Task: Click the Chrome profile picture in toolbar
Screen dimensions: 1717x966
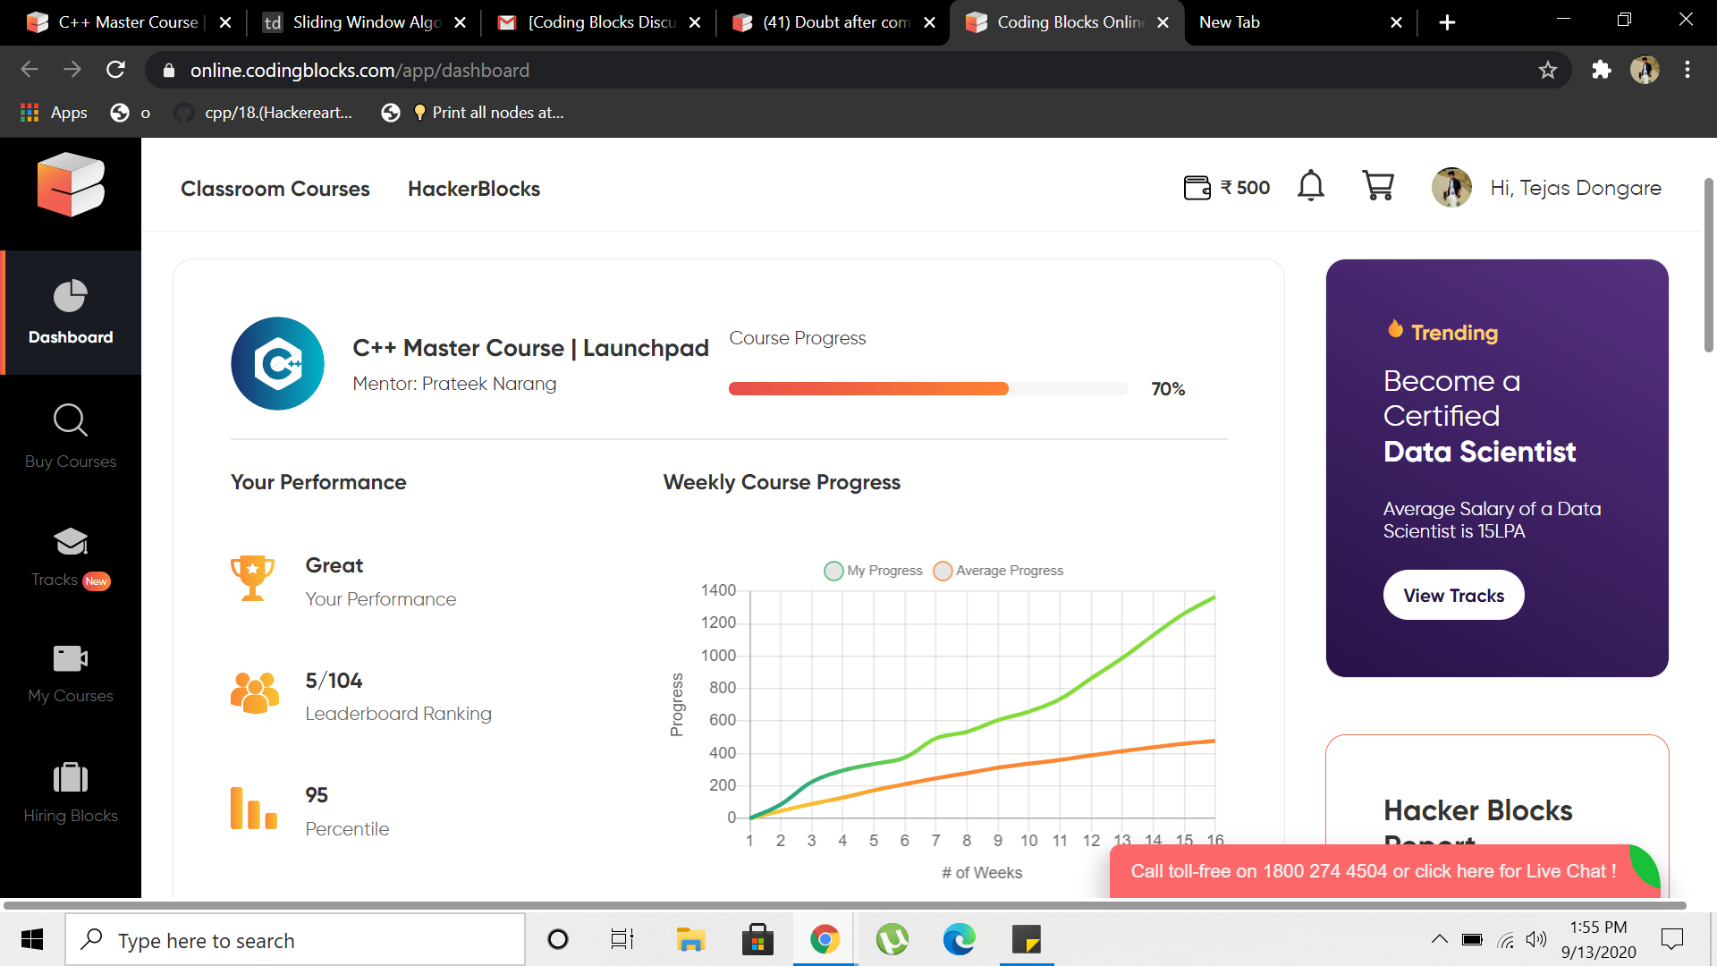Action: (x=1645, y=70)
